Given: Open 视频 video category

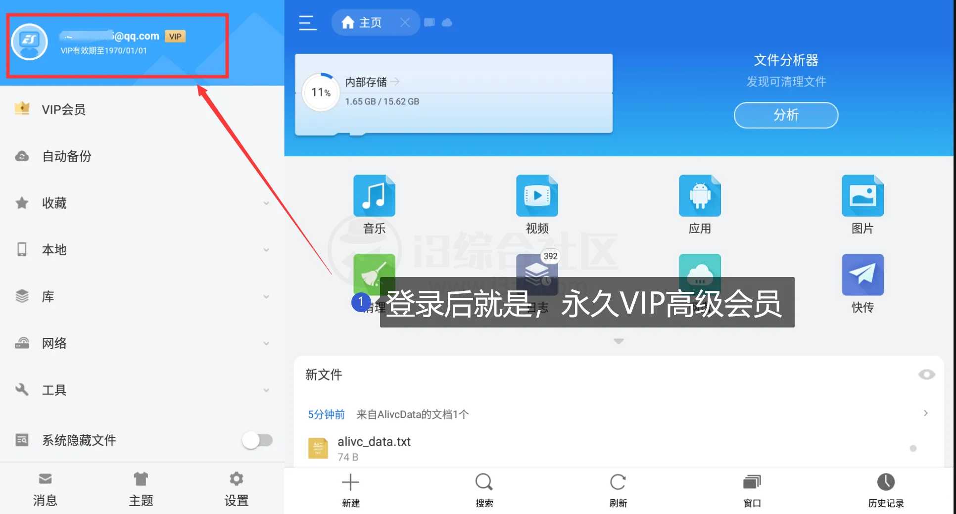Looking at the screenshot, I should [537, 204].
